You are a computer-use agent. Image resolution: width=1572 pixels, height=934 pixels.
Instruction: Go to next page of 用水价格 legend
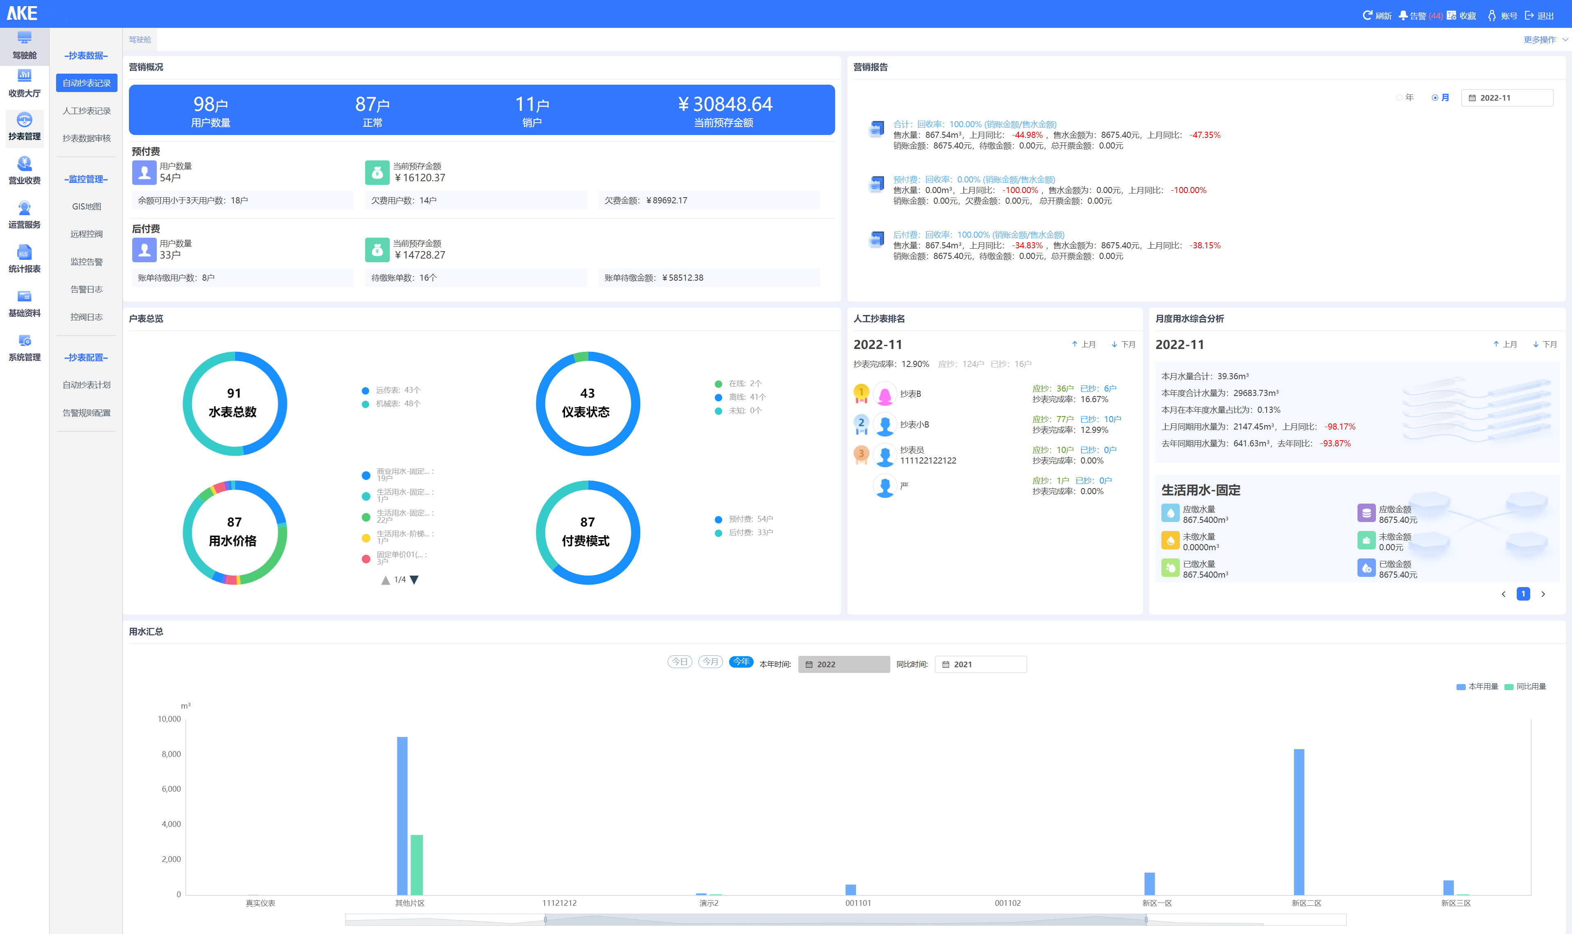(x=414, y=580)
